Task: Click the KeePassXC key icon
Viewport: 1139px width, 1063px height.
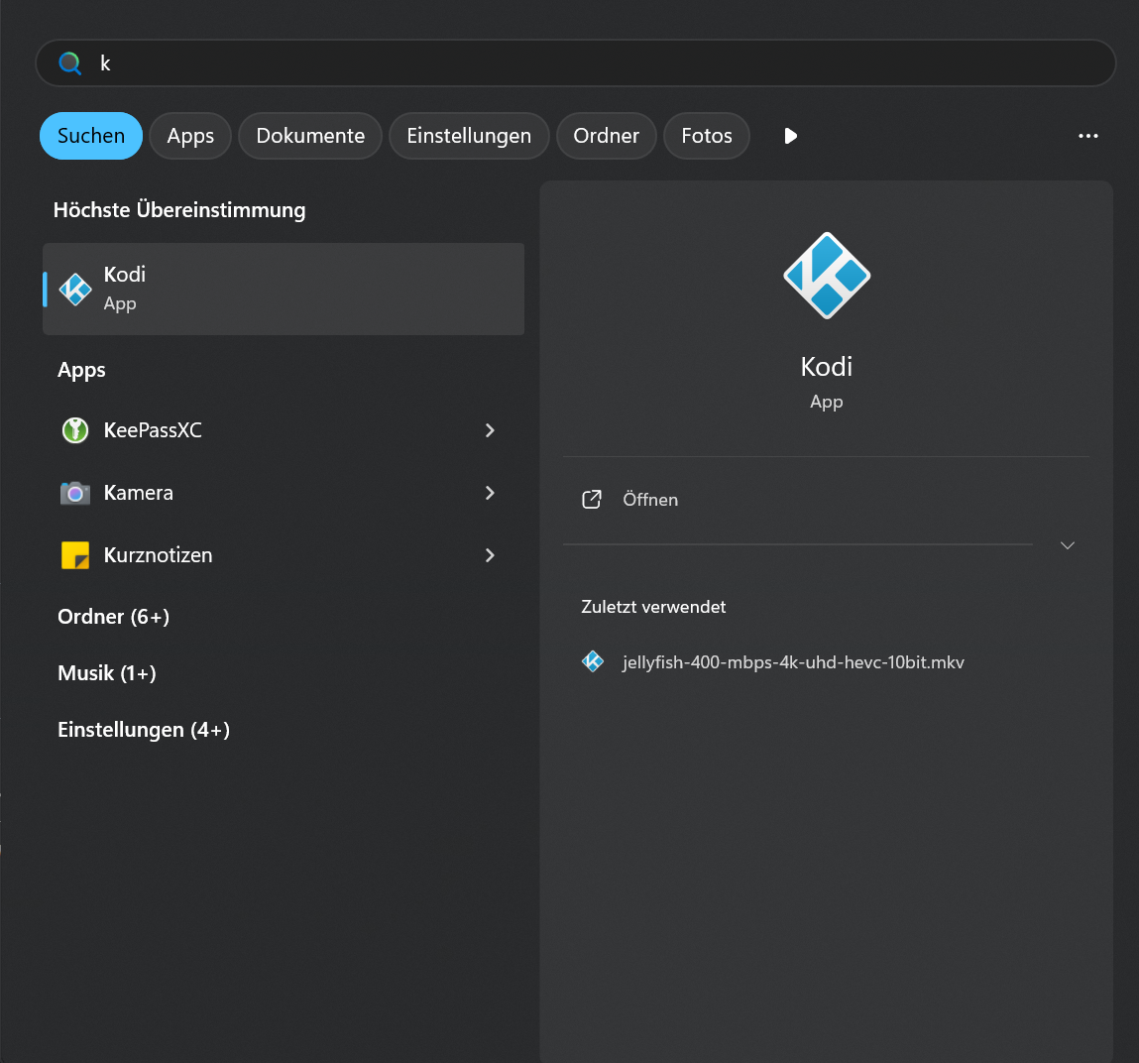Action: point(74,430)
